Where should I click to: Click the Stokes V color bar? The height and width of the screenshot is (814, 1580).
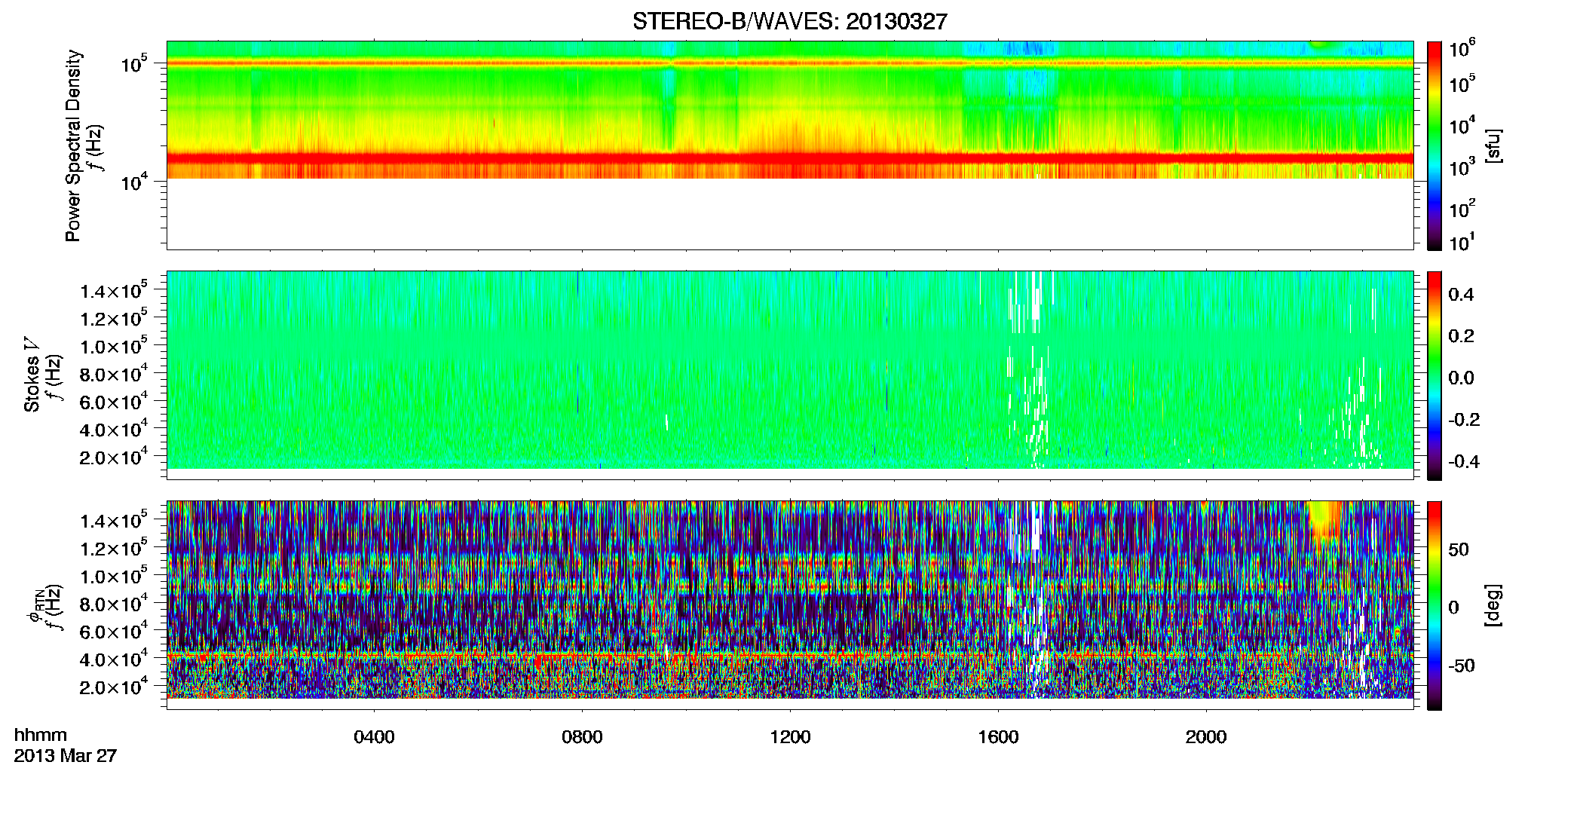(x=1434, y=375)
